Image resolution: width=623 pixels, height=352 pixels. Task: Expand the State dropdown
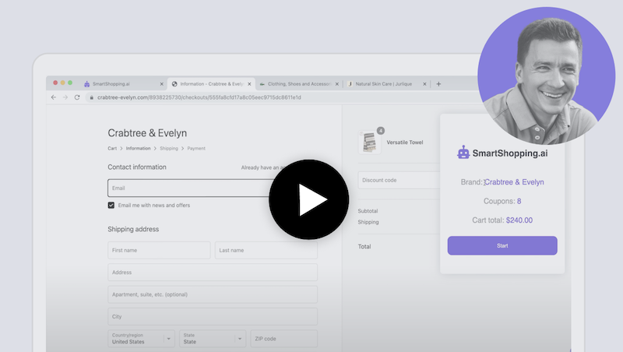212,339
